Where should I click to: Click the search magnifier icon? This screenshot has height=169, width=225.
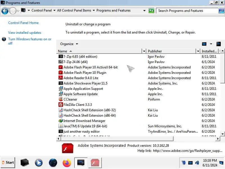[221, 11]
